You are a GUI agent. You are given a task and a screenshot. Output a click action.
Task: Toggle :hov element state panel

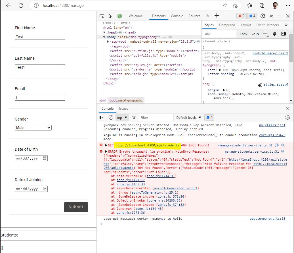click(x=243, y=34)
